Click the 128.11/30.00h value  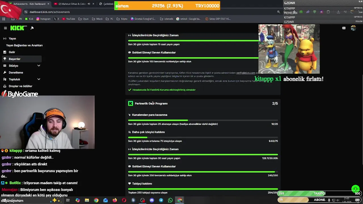tap(270, 158)
